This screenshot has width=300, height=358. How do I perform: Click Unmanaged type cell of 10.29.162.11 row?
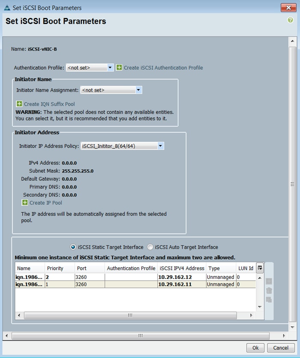click(x=221, y=284)
